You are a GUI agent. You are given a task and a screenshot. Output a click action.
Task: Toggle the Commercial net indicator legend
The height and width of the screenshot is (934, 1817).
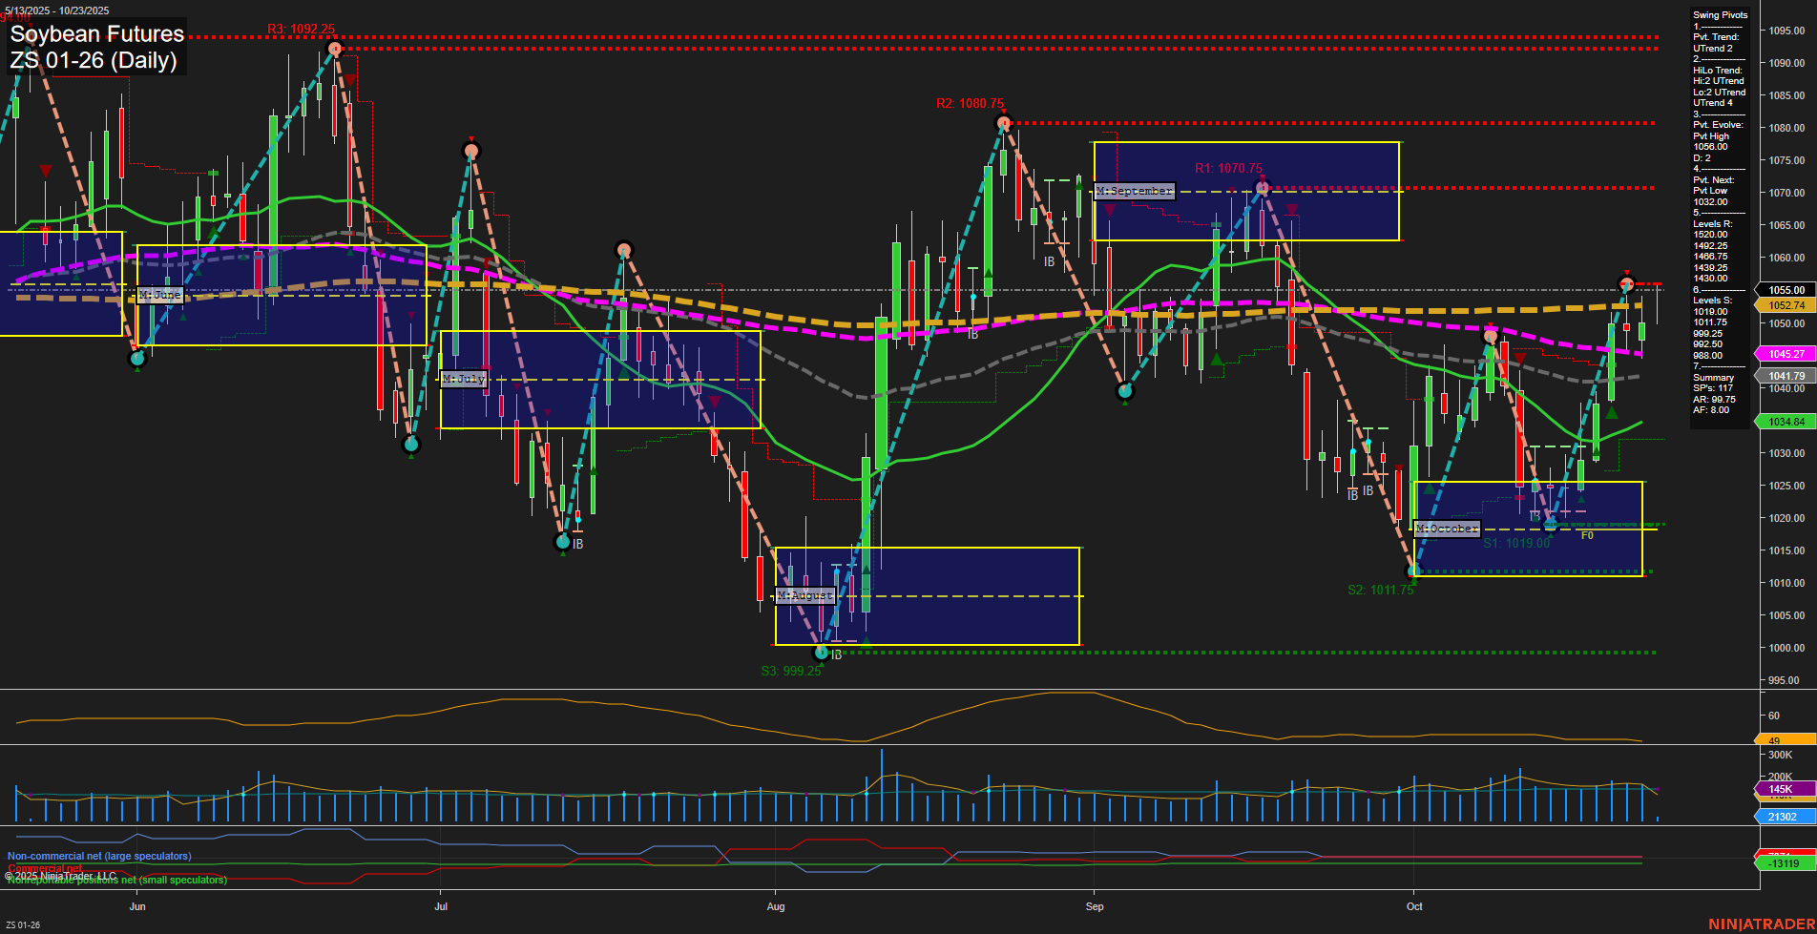tap(45, 869)
